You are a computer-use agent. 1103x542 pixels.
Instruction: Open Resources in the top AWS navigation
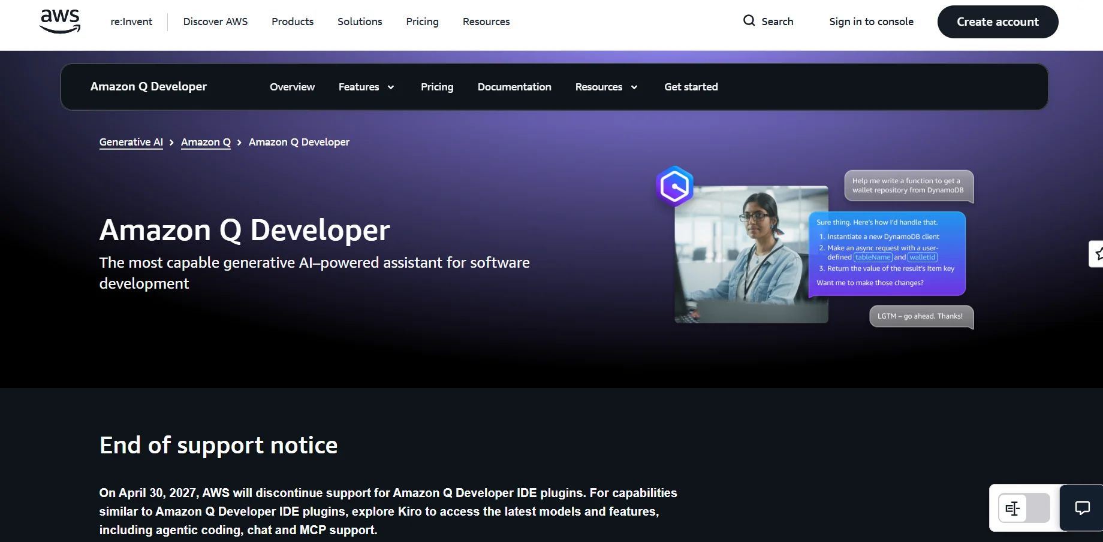[x=486, y=22]
